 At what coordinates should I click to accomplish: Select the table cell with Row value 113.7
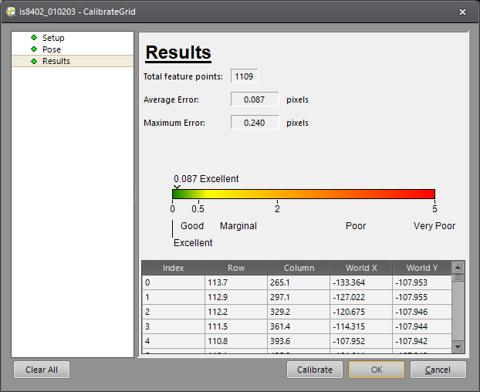tap(236, 282)
